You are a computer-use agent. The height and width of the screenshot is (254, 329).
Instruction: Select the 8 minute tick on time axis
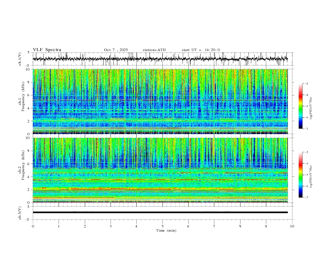point(240,226)
